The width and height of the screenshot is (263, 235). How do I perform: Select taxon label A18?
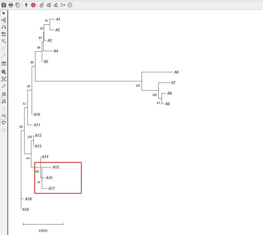pos(28,199)
